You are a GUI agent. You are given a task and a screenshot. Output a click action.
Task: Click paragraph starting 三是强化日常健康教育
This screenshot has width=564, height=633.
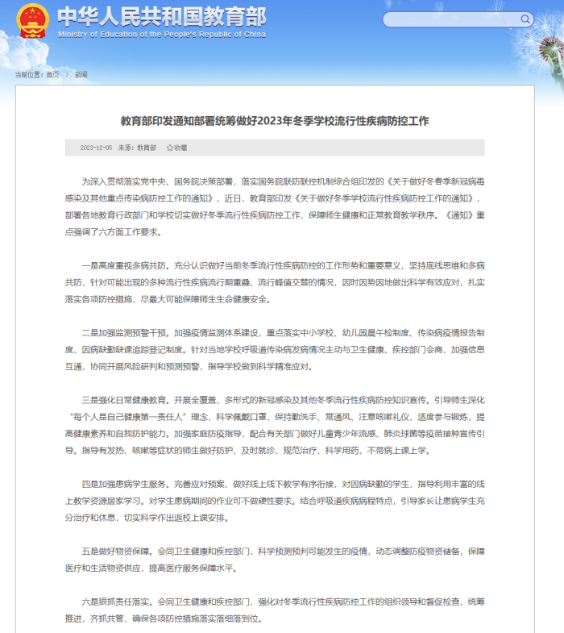pos(275,425)
